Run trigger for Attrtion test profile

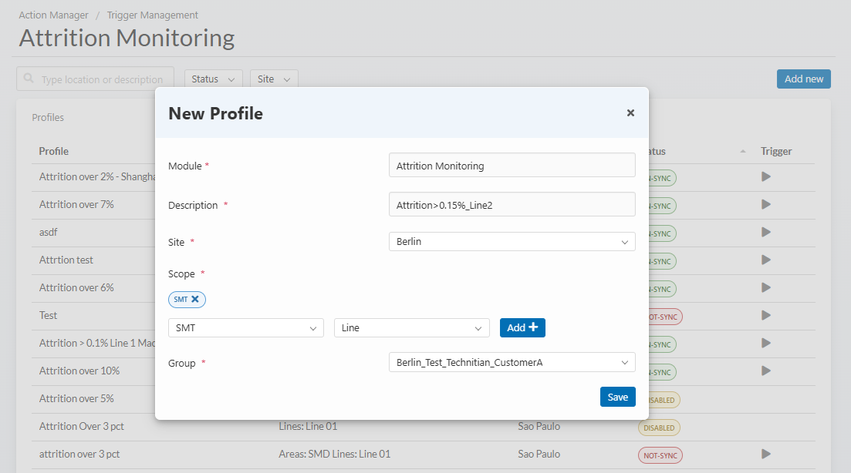click(766, 260)
